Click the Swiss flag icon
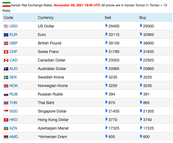The height and width of the screenshot is (143, 173). coord(6,52)
